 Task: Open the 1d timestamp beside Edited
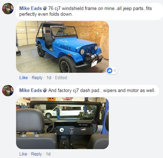(49, 78)
